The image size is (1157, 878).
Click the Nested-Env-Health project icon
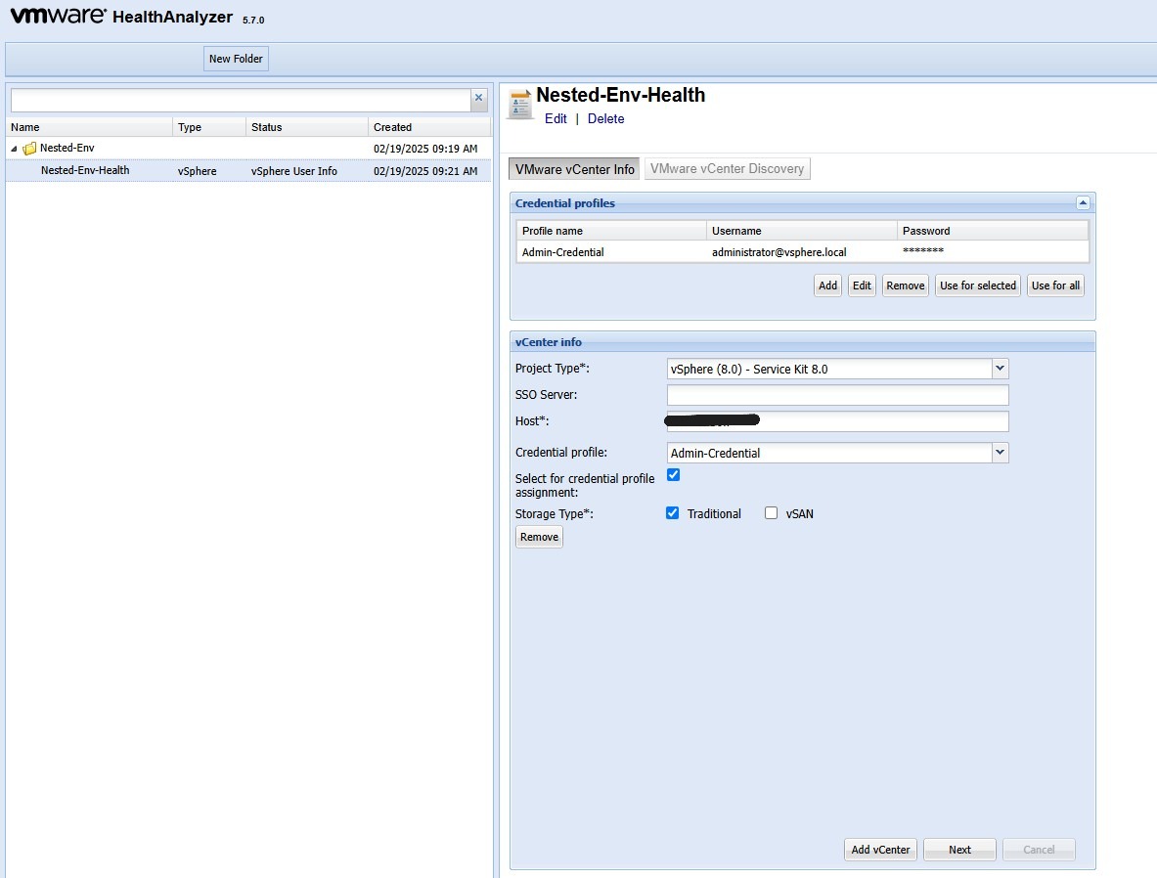pyautogui.click(x=520, y=104)
